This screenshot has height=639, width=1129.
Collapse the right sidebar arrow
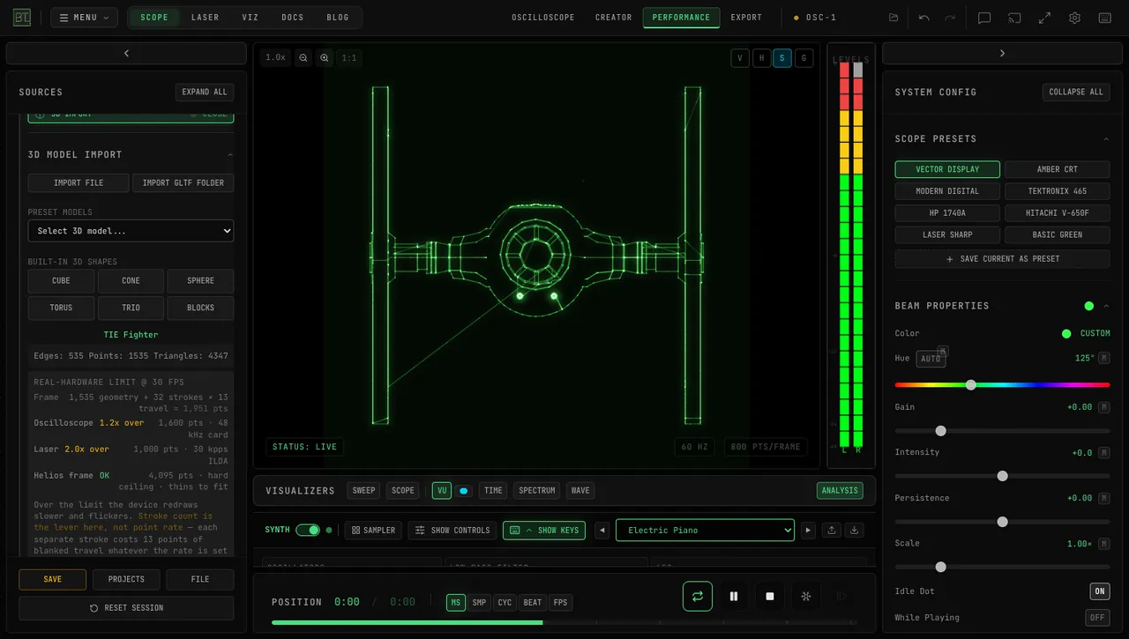[x=1002, y=53]
